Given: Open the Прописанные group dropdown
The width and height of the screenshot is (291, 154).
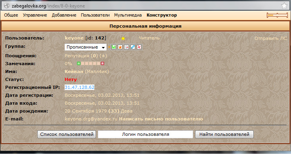Looking at the screenshot, I should 86,47.
